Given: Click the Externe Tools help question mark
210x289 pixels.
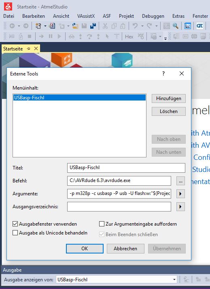Looking at the screenshot, I should [x=163, y=73].
